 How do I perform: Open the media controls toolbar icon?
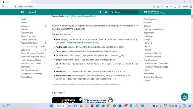(171, 7)
